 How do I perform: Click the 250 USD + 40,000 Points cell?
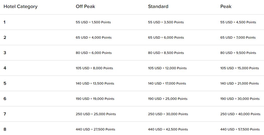(240, 114)
